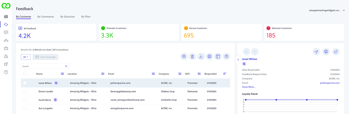
Task: Switch to the By Customer tab
Action: [24, 17]
